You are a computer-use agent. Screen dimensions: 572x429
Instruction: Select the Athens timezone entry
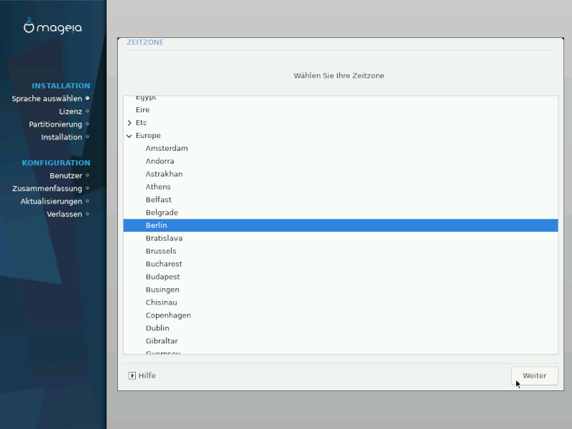pos(158,187)
